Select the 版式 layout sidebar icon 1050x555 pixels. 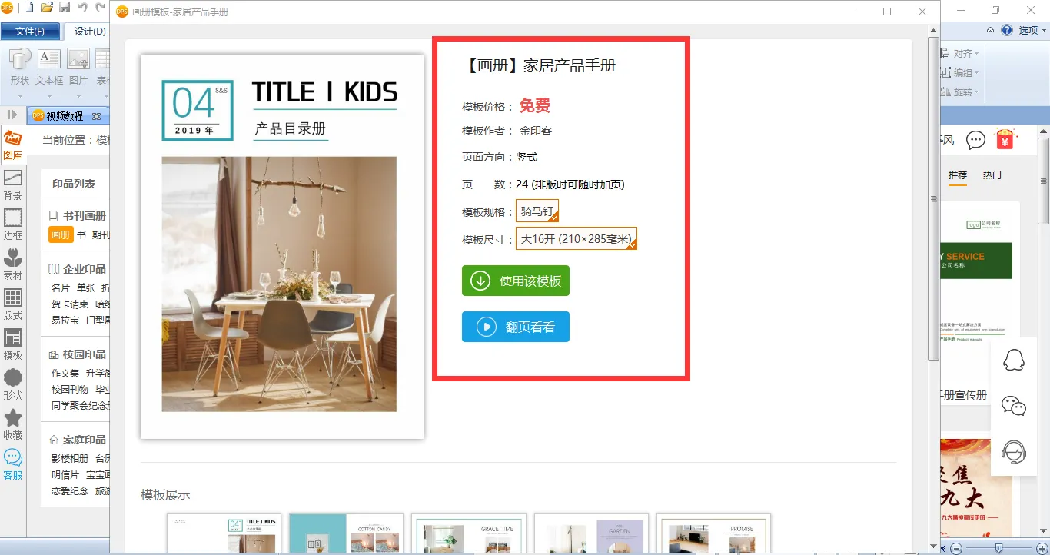[x=12, y=304]
